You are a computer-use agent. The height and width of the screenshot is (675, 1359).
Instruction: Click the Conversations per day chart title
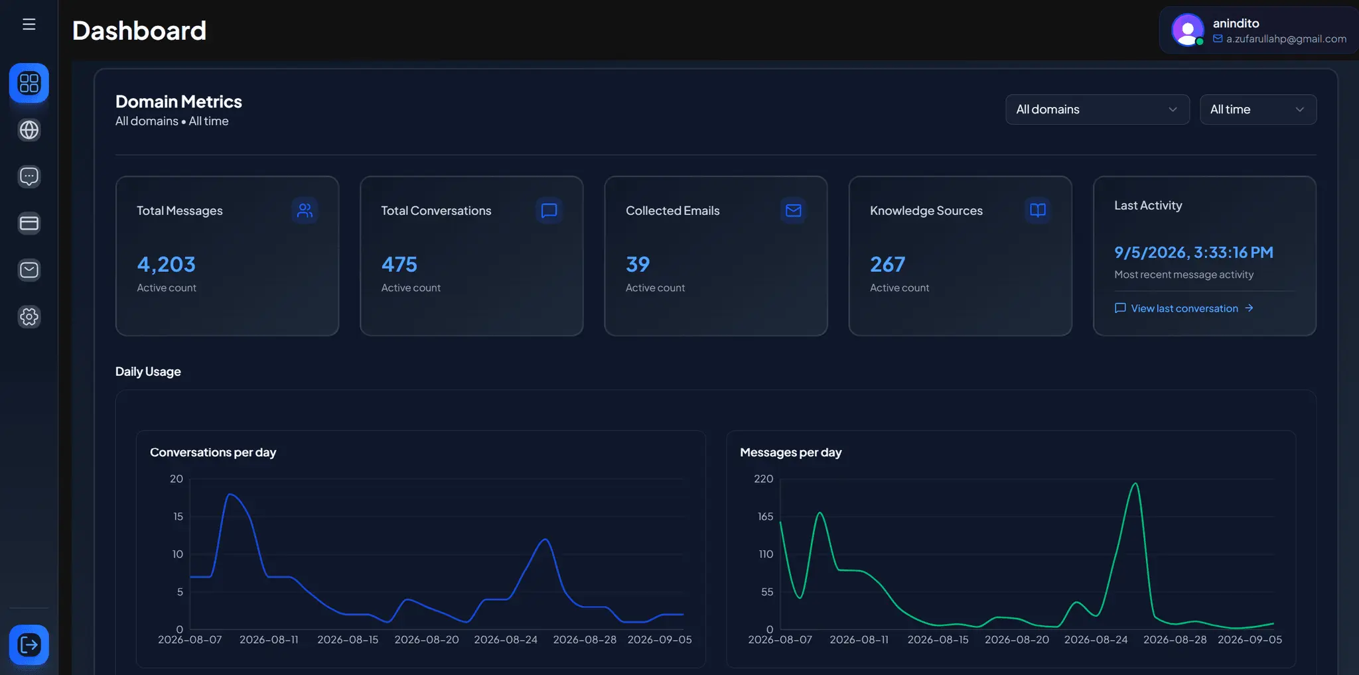point(213,452)
